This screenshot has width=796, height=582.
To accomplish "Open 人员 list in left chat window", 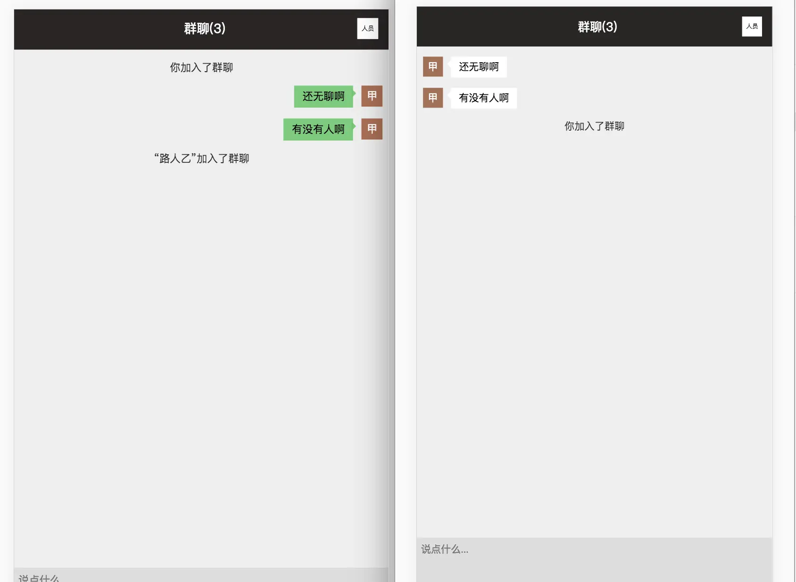I will (367, 28).
